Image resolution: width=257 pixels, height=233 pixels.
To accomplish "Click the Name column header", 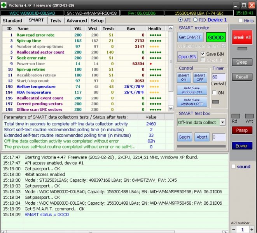I will [43, 28].
